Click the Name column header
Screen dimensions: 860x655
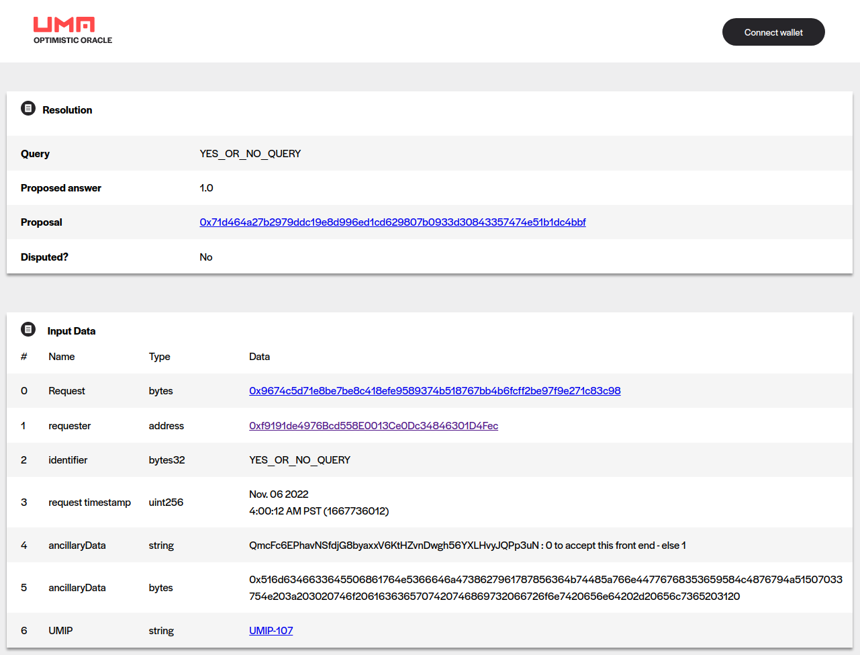(62, 357)
